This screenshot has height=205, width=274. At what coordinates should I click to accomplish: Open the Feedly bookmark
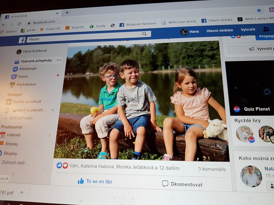98,26
